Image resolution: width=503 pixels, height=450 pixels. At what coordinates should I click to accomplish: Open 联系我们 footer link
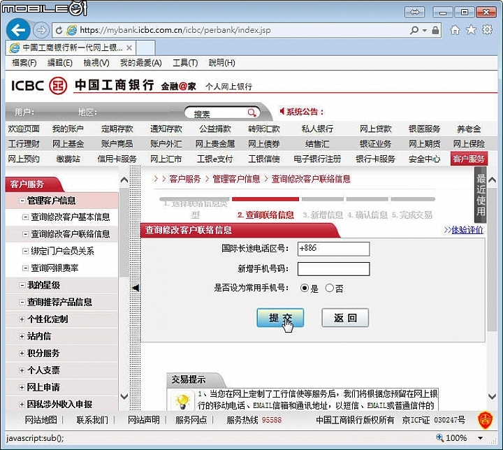(92, 420)
